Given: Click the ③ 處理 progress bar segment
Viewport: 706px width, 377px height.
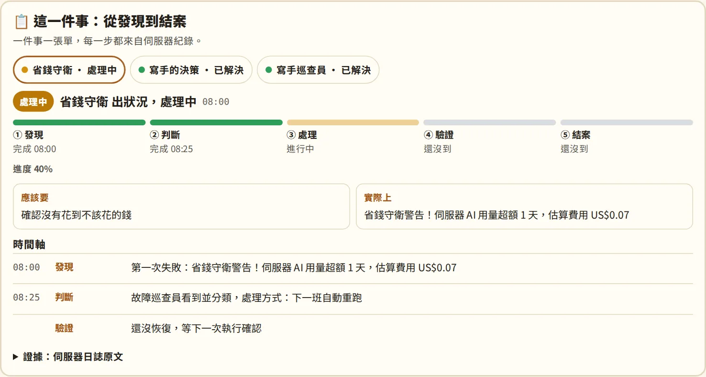Looking at the screenshot, I should tap(353, 122).
